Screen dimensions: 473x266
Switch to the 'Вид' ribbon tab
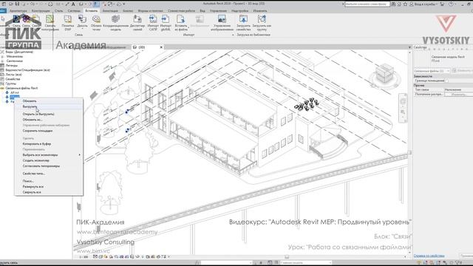point(203,11)
